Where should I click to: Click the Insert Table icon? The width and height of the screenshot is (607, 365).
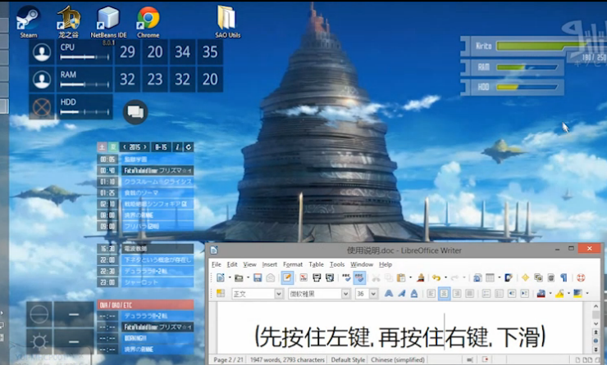tap(490, 277)
